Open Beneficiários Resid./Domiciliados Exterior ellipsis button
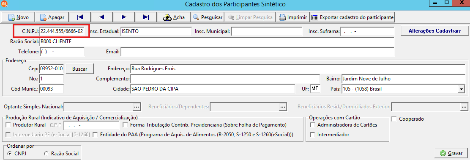This screenshot has height=160, width=470. 464,107
